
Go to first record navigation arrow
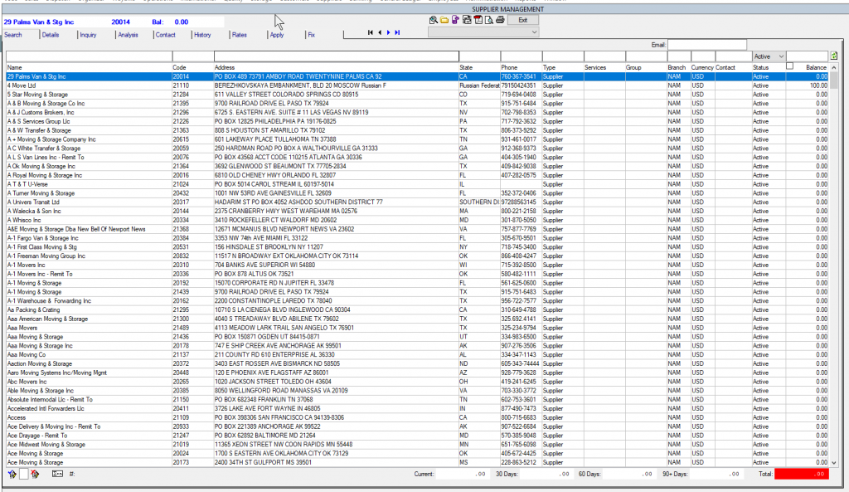(x=371, y=32)
